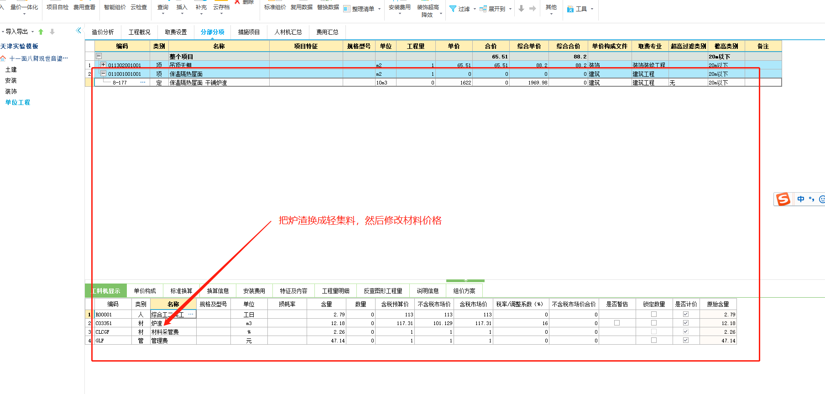This screenshot has height=394, width=825.
Task: Toggle 锁定数量 checkbox for 材料采管费 row
Action: click(654, 331)
